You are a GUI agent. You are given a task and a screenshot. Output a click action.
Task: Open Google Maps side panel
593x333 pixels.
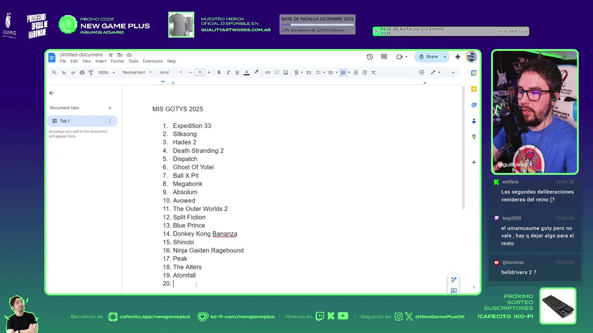[x=473, y=137]
